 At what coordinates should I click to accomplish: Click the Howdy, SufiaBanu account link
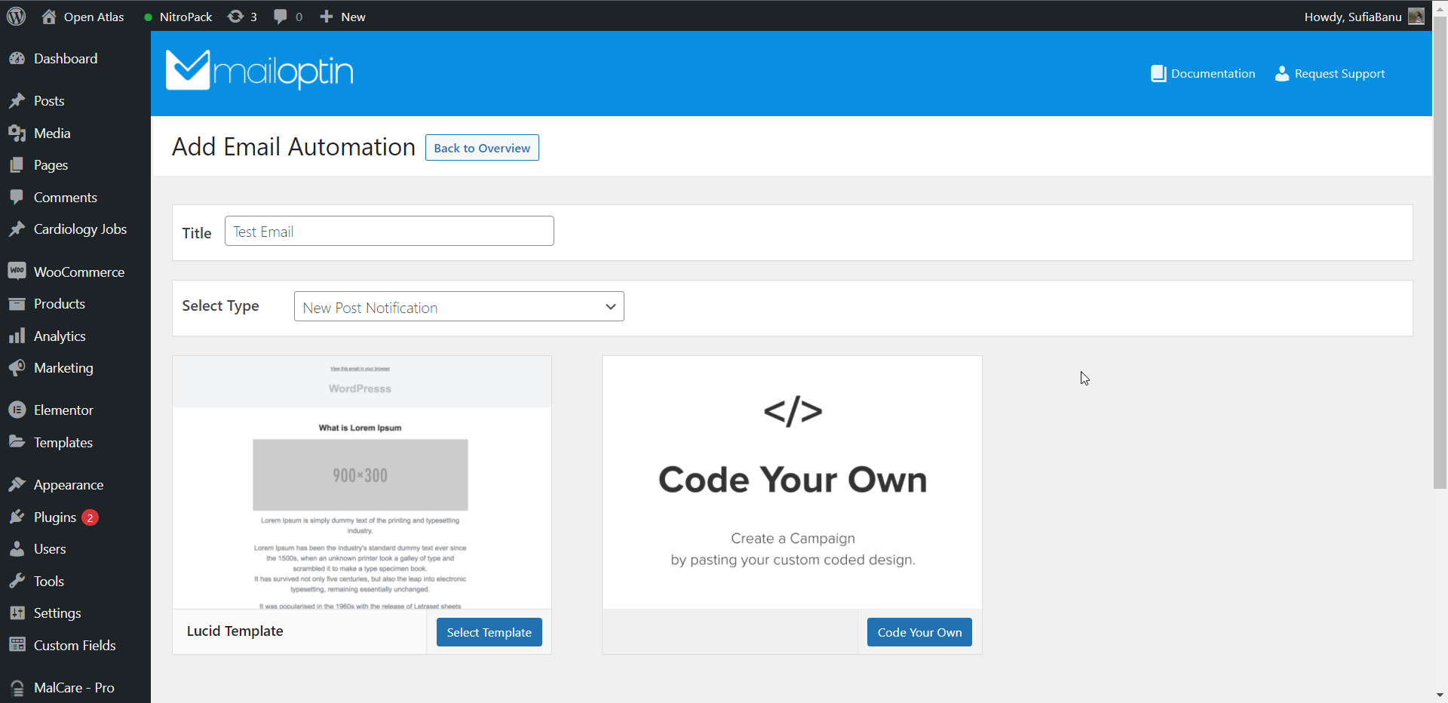click(1364, 17)
